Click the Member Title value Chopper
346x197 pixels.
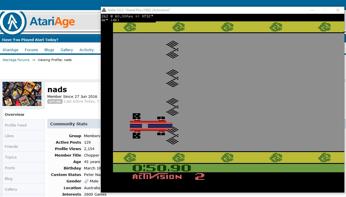[92, 155]
